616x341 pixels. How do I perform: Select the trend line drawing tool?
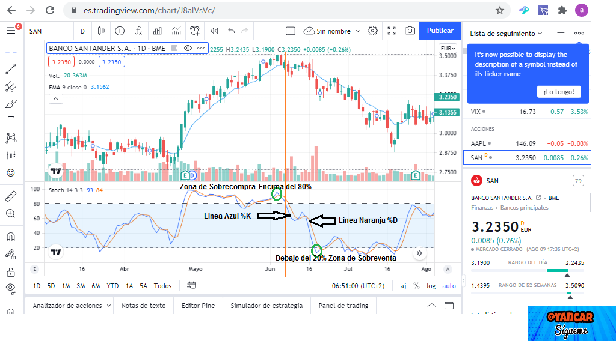click(11, 70)
